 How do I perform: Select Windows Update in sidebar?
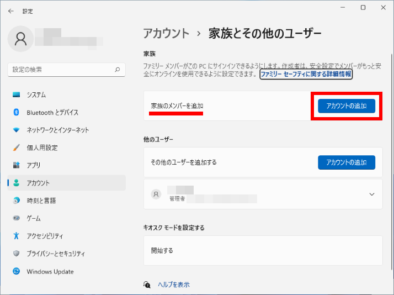pos(67,271)
